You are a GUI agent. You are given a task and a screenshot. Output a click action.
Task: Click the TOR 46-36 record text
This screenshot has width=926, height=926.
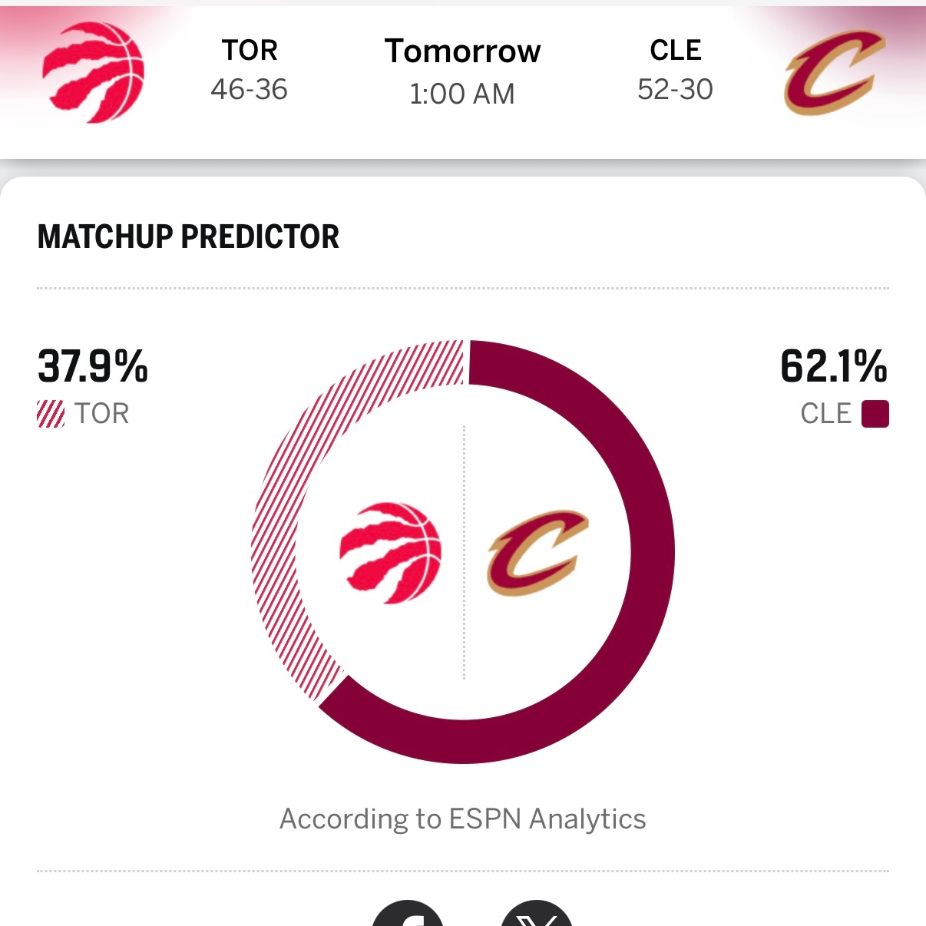pyautogui.click(x=250, y=90)
